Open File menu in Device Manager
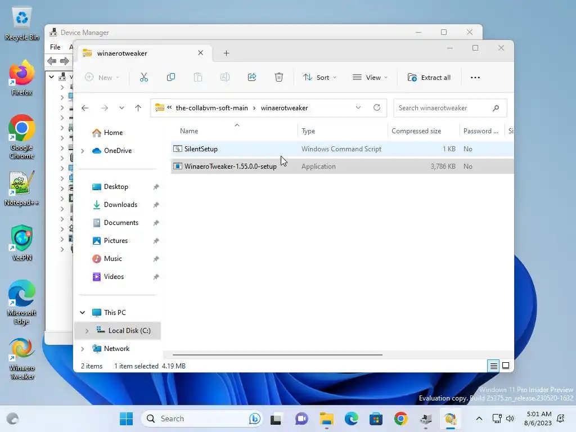Viewport: 576px width, 432px height. tap(55, 47)
